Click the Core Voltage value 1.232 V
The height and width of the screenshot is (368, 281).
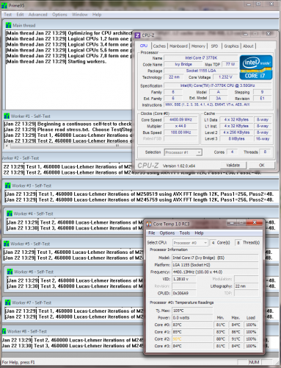225,77
